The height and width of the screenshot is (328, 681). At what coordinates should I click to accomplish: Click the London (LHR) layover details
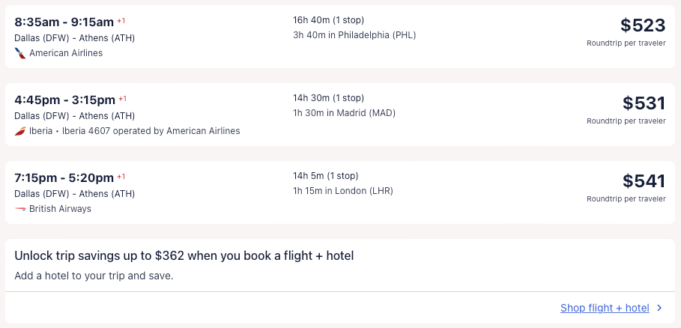point(342,191)
